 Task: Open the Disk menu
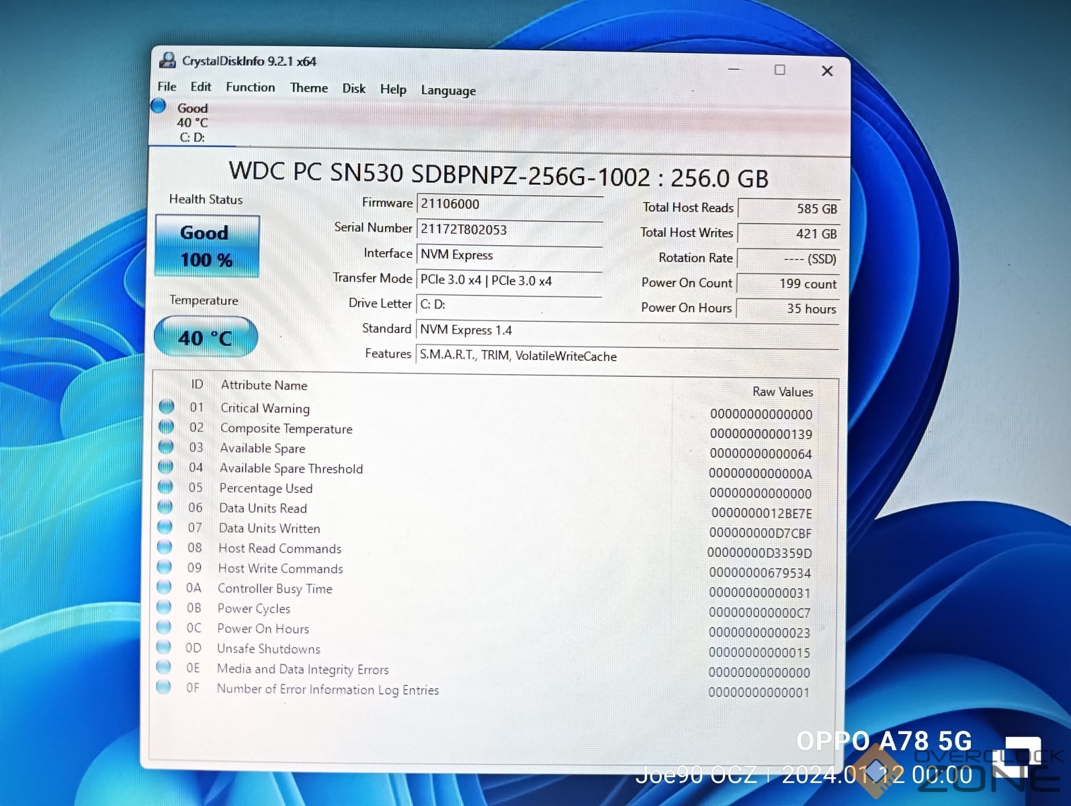point(354,89)
